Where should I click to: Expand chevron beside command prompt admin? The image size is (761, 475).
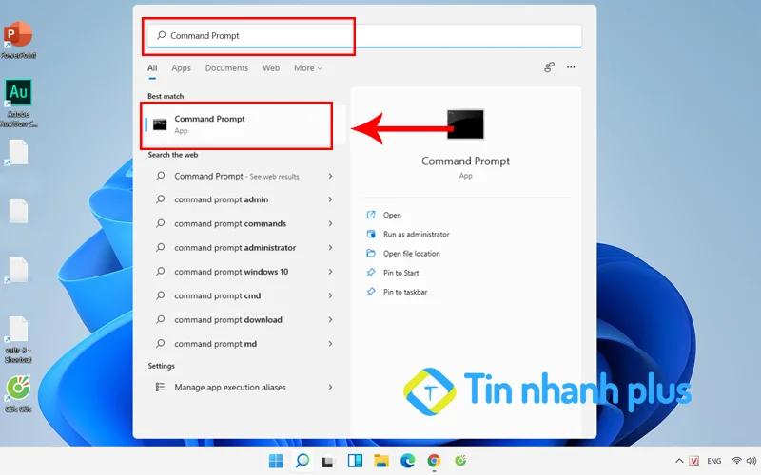330,199
